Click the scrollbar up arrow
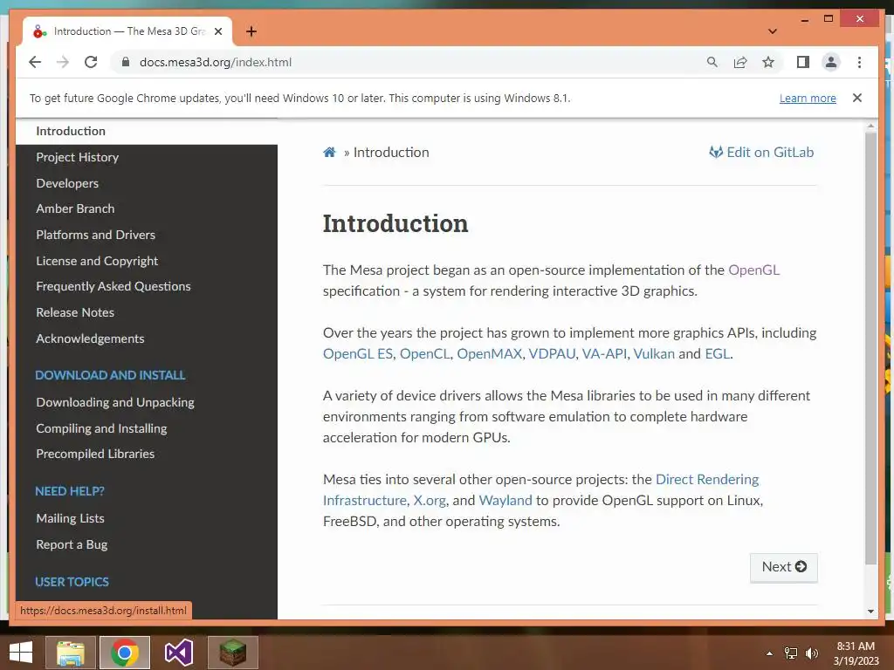The width and height of the screenshot is (894, 670). pyautogui.click(x=870, y=126)
